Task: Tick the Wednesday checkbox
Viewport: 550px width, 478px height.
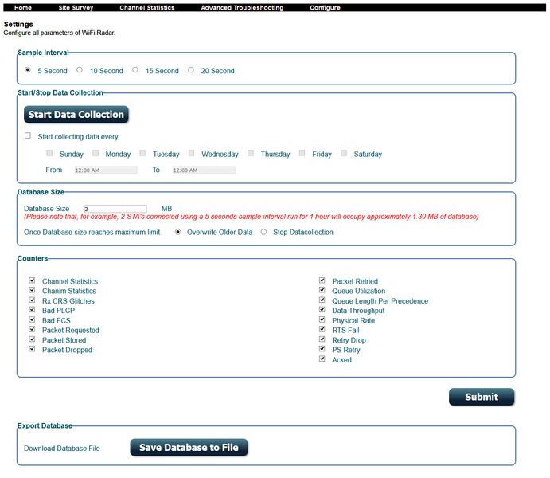Action: click(191, 153)
